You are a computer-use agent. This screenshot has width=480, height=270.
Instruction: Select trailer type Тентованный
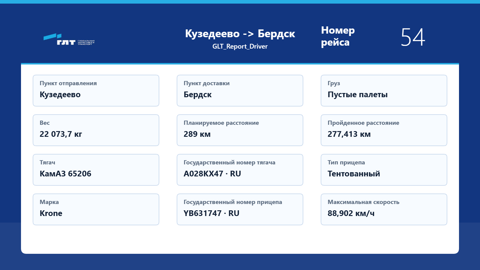pos(354,174)
